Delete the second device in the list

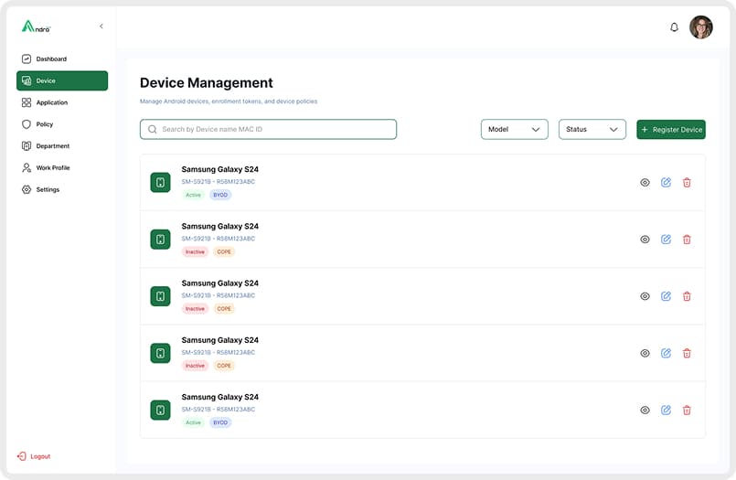(x=687, y=240)
